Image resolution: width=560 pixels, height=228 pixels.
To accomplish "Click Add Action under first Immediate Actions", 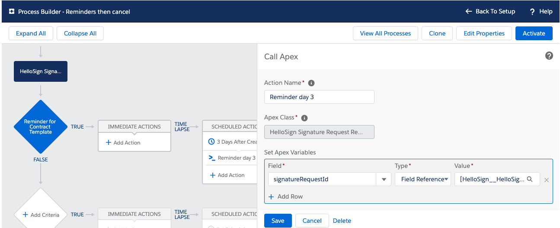I will pyautogui.click(x=123, y=142).
